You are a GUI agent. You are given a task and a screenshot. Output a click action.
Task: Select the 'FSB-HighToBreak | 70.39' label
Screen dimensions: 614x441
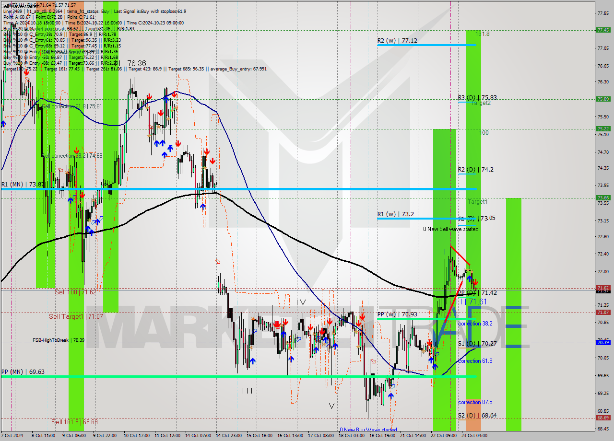click(x=59, y=340)
